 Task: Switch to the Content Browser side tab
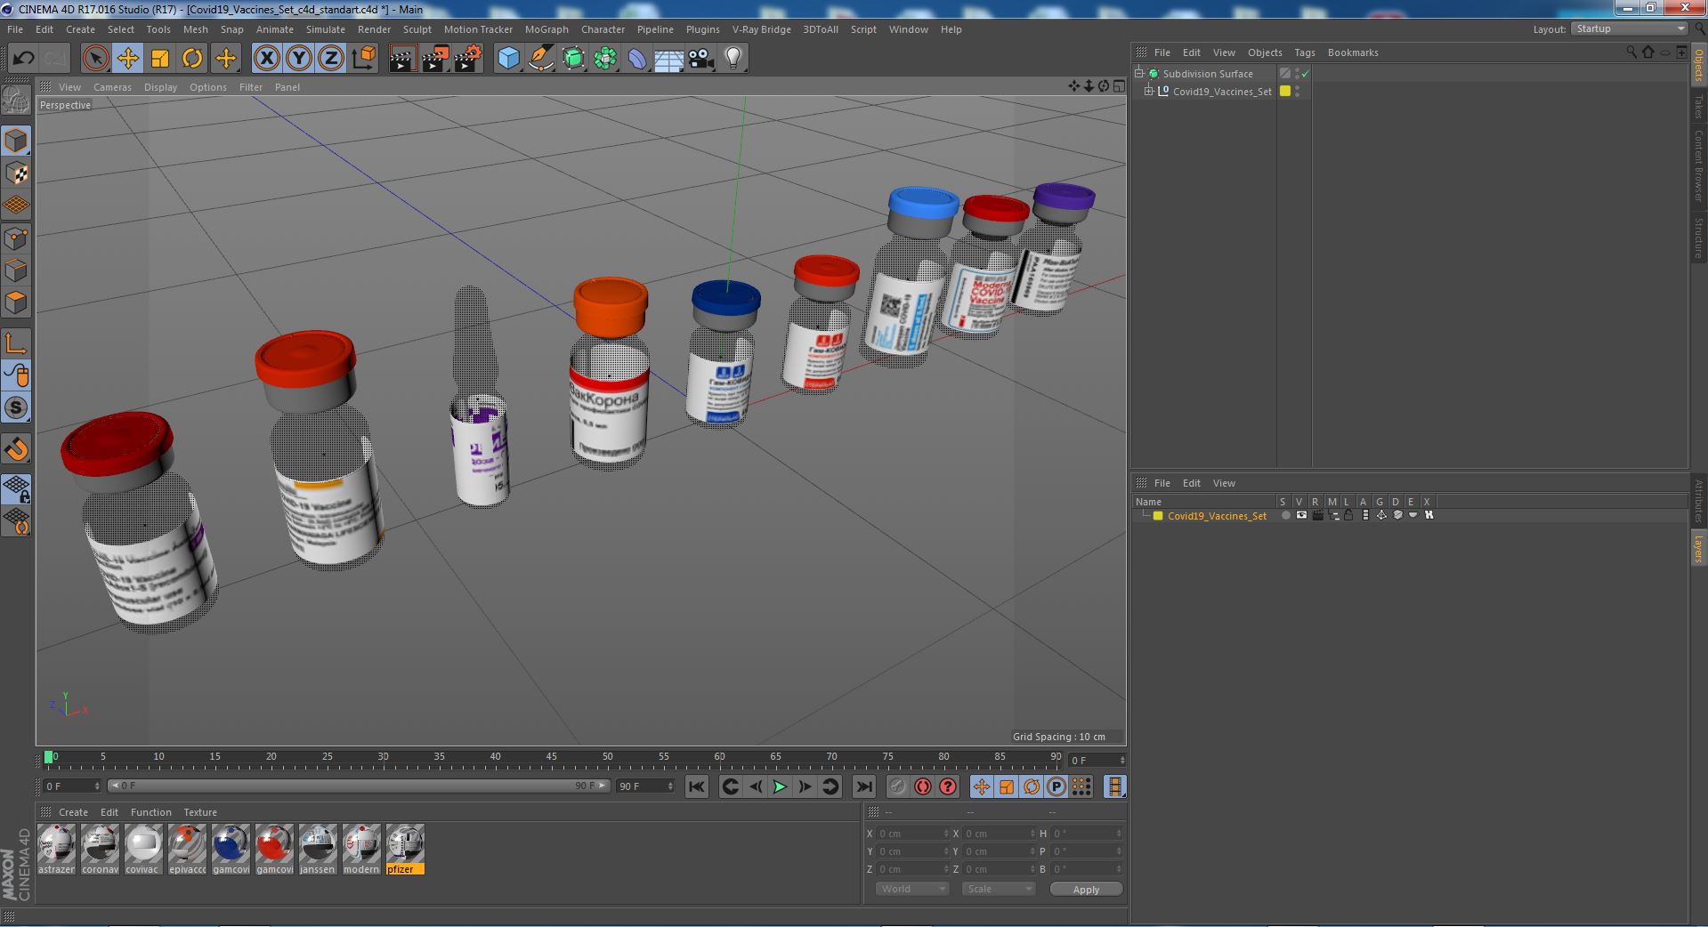1698,165
